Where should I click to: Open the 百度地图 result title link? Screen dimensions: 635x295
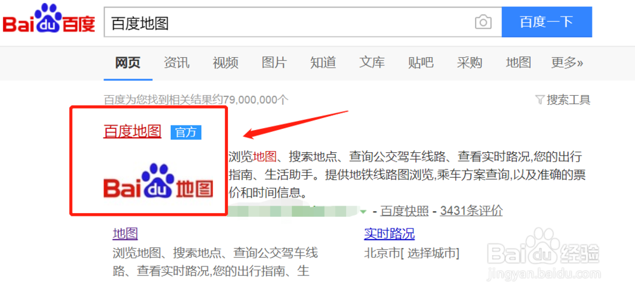(133, 131)
